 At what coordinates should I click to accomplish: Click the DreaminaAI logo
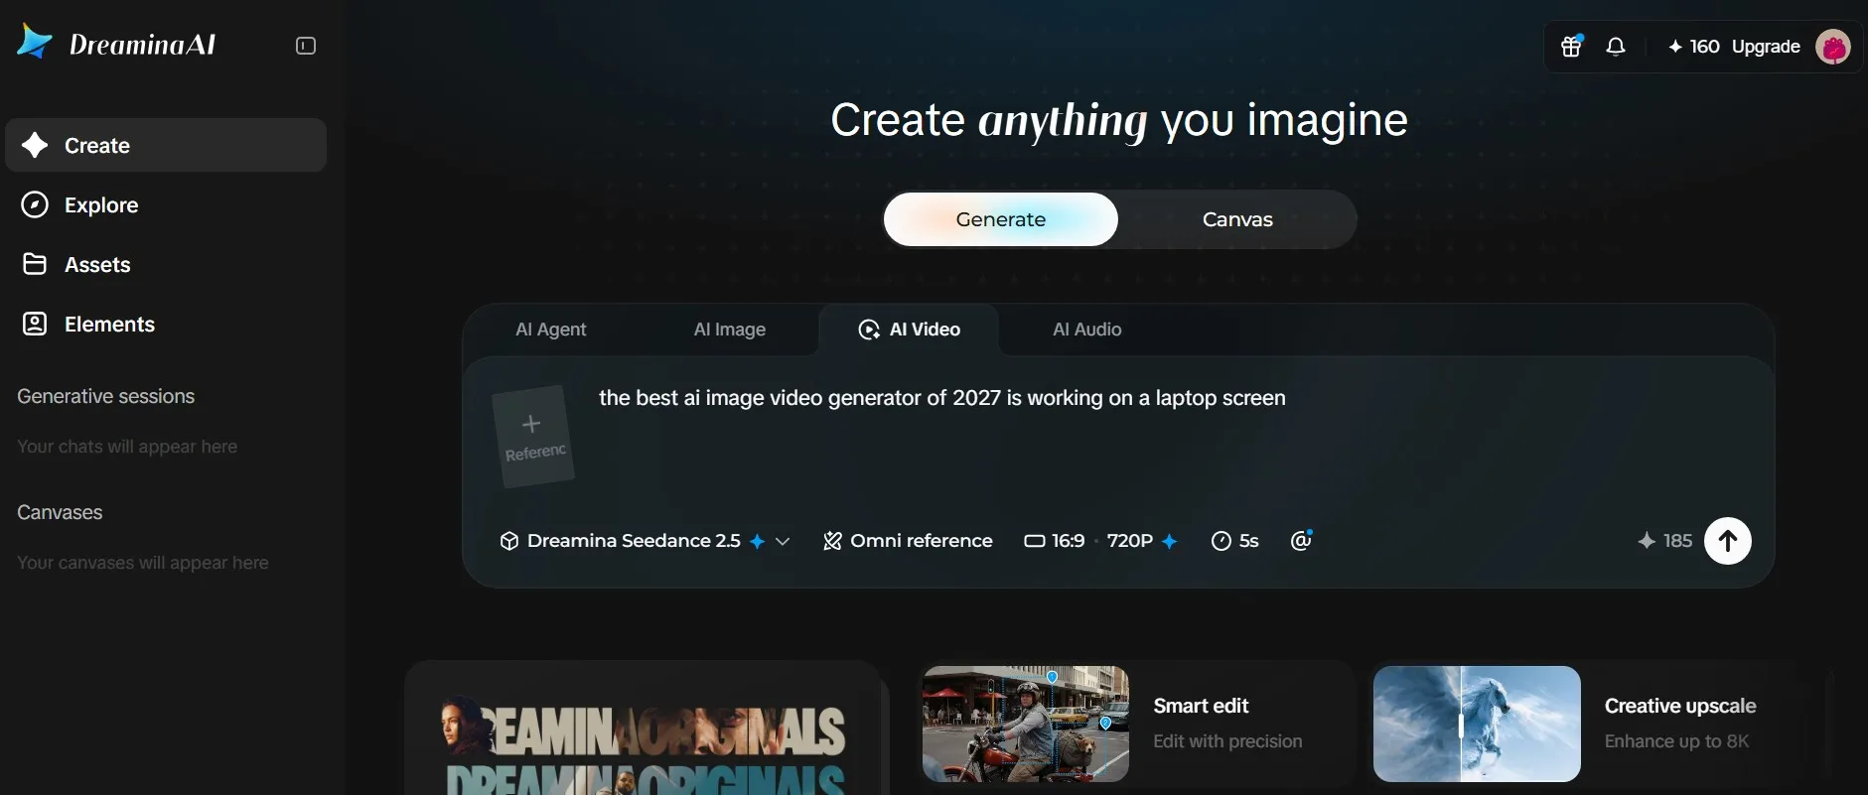coord(116,43)
